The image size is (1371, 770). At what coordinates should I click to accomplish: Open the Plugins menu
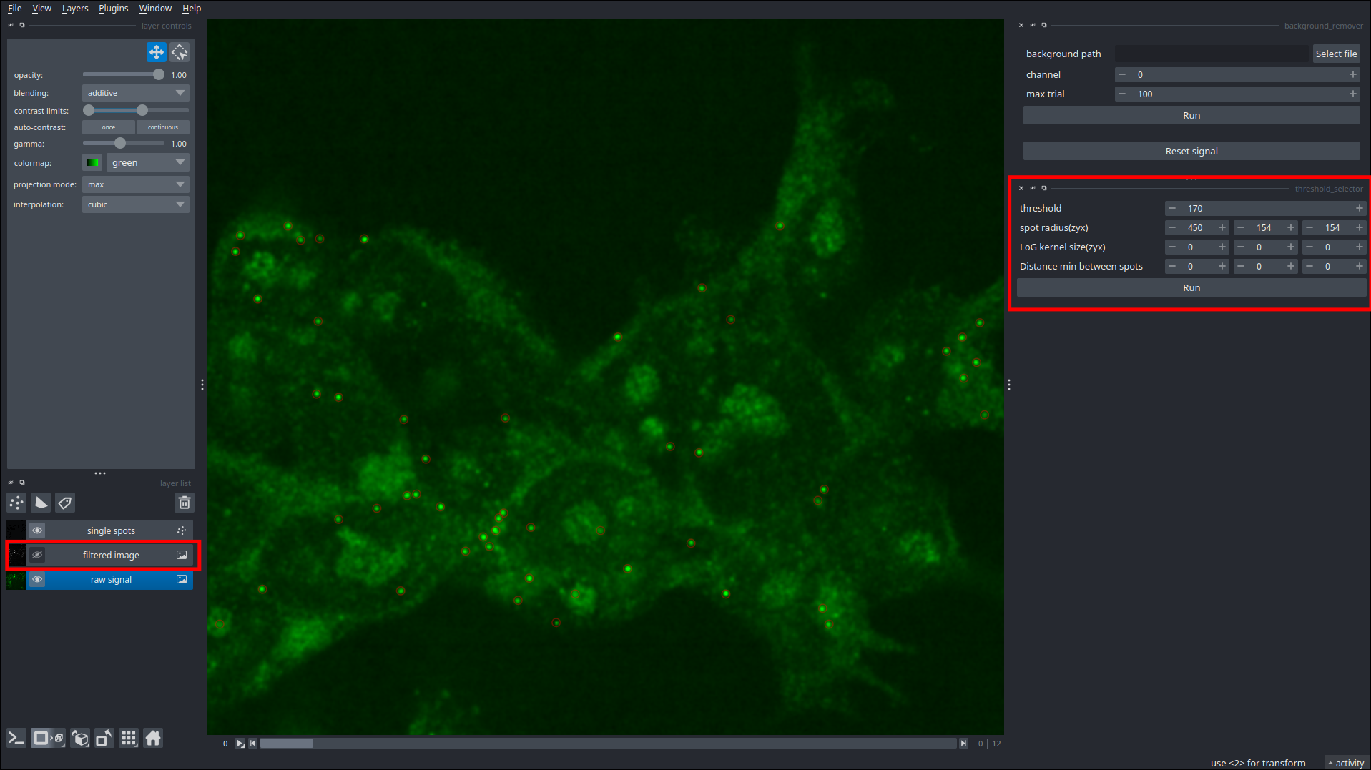point(113,8)
